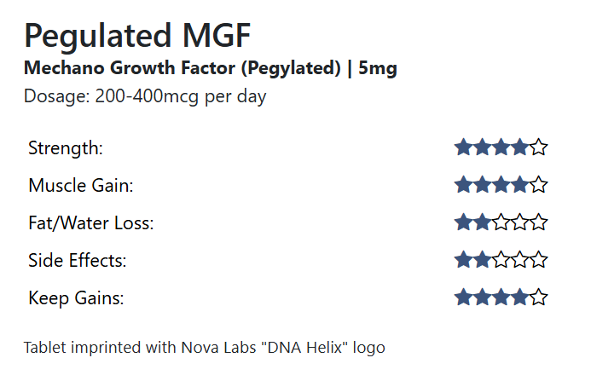The width and height of the screenshot is (591, 381).
Task: Click the Dosage 200-400mcg per day text
Action: click(145, 96)
